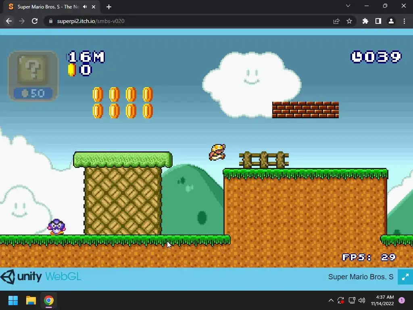Open the network tray icon
Viewport: 413px width, 310px height.
(x=352, y=300)
